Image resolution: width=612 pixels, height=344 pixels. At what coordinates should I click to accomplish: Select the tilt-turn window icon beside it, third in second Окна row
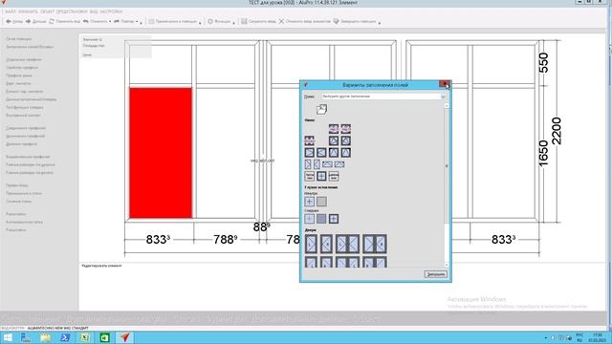tap(334, 140)
